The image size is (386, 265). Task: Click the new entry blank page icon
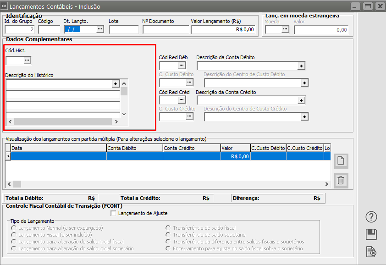[341, 161]
